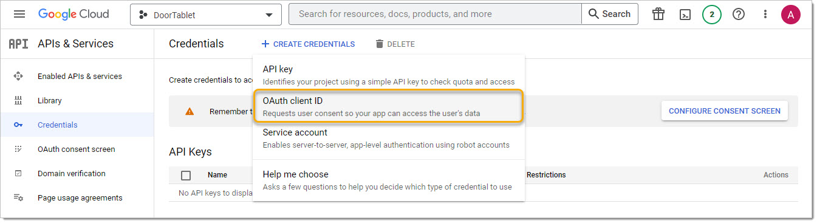Screen dimensions: 817x223
Task: Click the Create Credentials button
Action: 308,44
